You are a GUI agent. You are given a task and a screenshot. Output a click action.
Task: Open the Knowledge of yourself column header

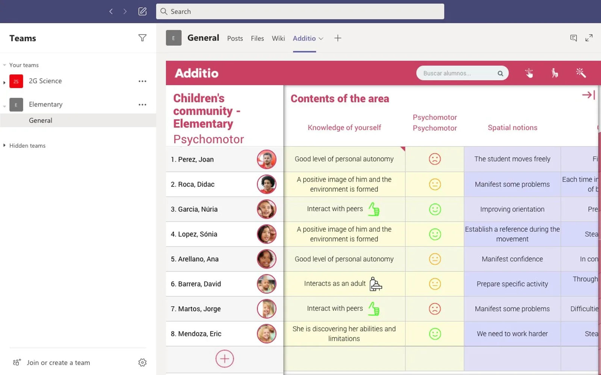point(344,127)
